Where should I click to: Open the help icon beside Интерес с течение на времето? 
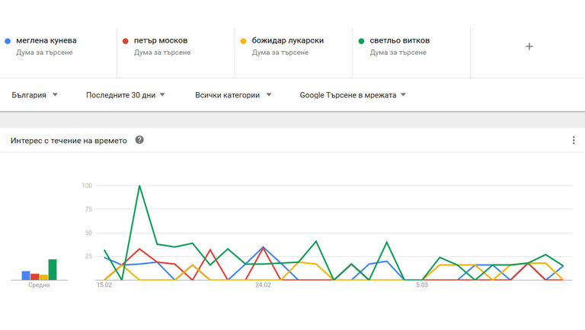[x=139, y=140]
